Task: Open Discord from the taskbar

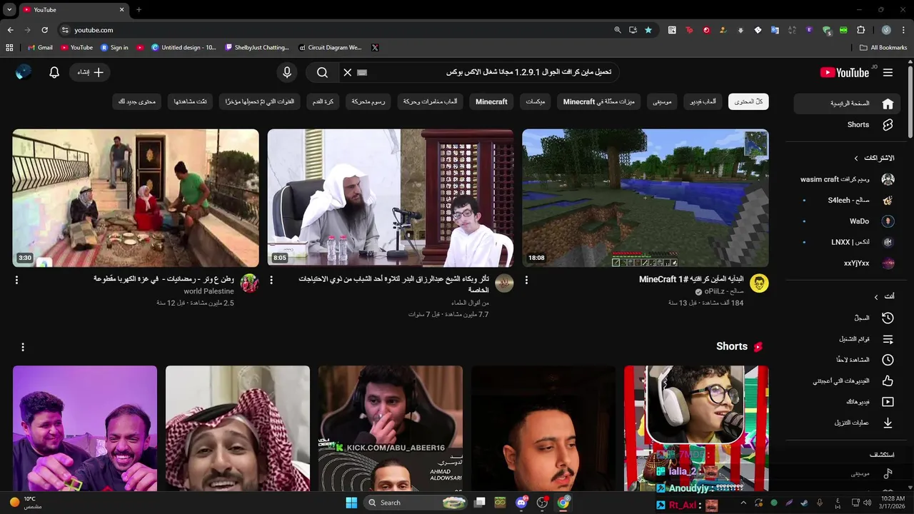Action: 522,503
